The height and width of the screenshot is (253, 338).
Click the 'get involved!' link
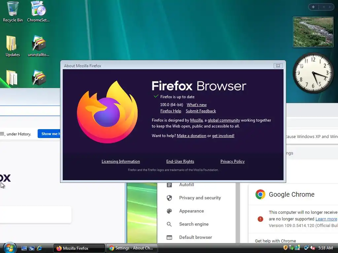pyautogui.click(x=223, y=136)
